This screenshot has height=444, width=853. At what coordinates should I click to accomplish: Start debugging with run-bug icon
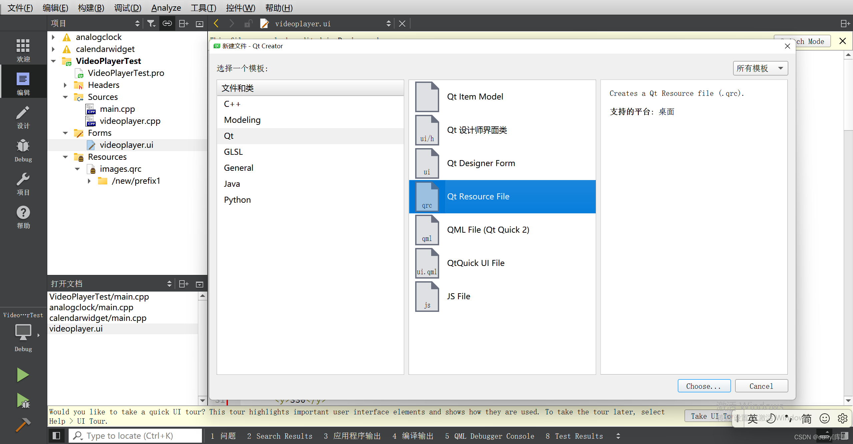pos(23,400)
